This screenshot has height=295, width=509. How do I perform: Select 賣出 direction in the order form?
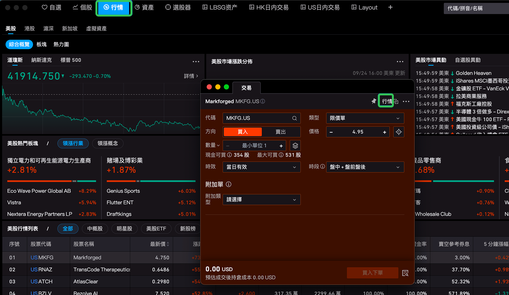[281, 132]
